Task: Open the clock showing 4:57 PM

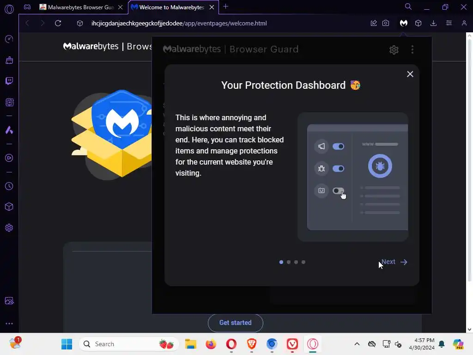Action: (422, 344)
